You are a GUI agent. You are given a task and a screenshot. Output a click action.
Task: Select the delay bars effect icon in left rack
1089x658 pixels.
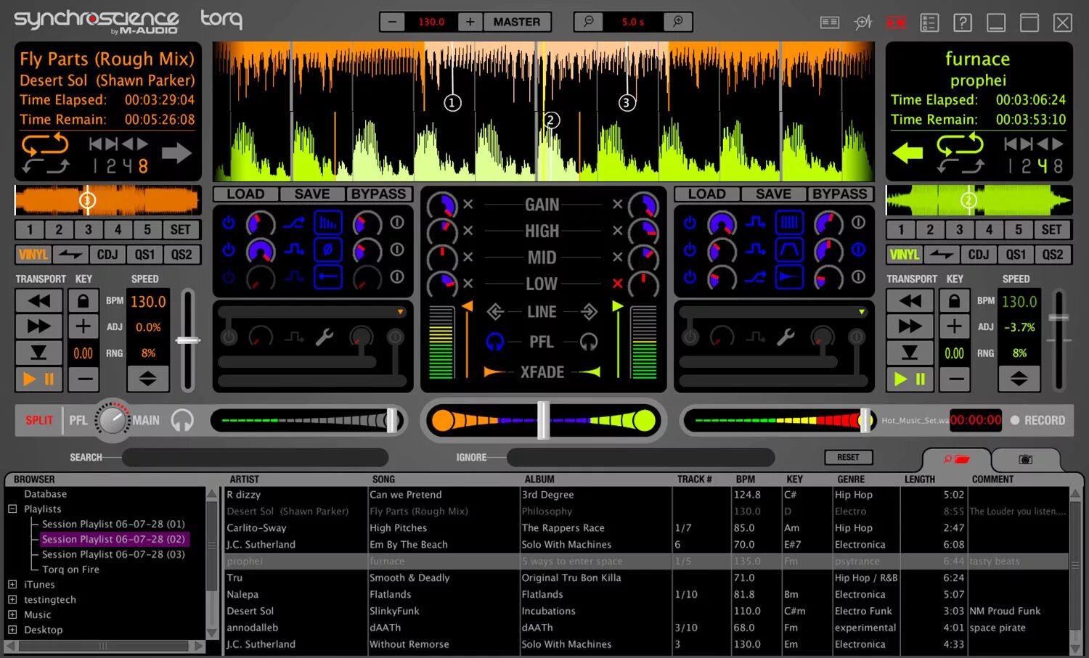click(x=328, y=223)
